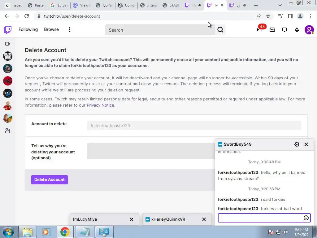Switch to the Comp browser tab
Viewport: 317px width, 238px height.
[x=127, y=5]
